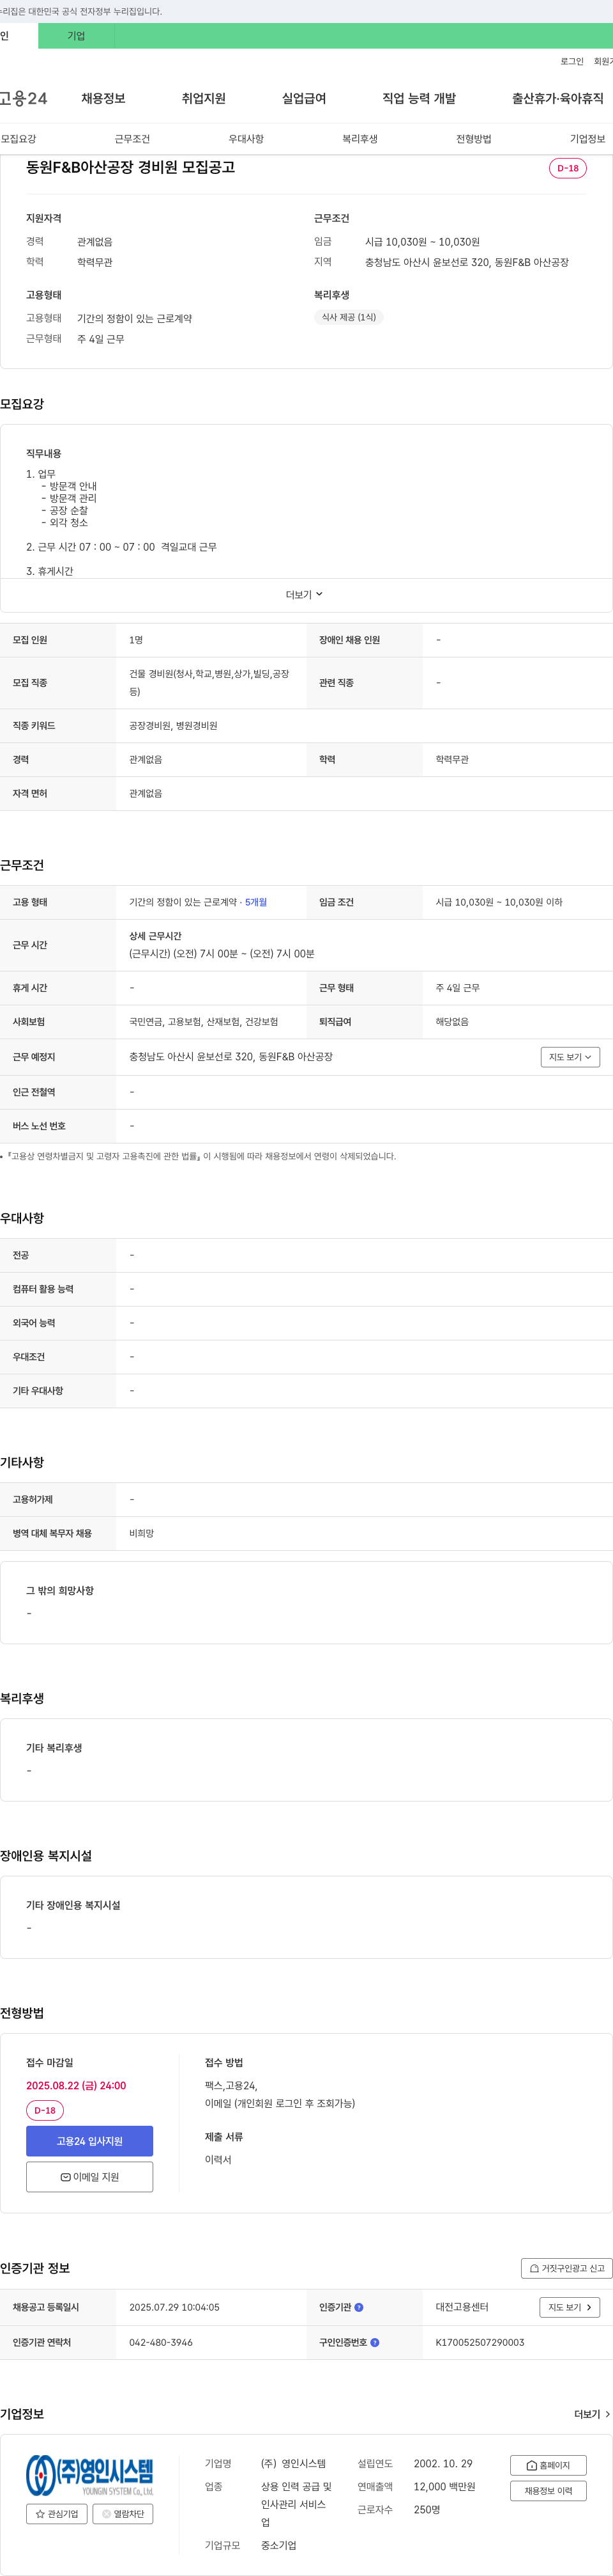Jump to 복리후생 section tab

[x=359, y=139]
